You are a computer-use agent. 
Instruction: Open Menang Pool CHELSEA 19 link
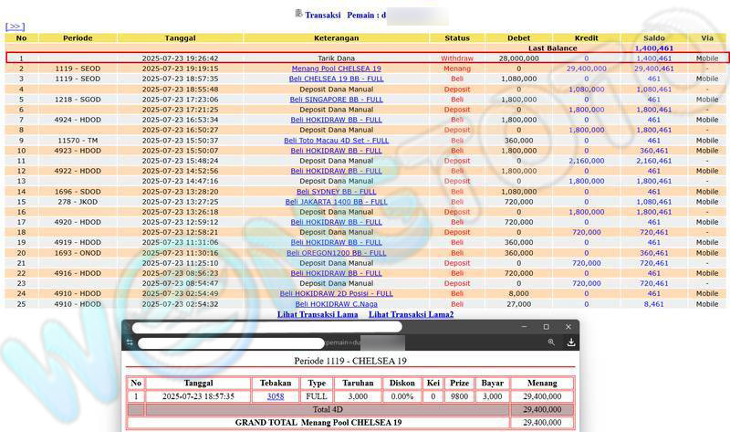point(336,68)
